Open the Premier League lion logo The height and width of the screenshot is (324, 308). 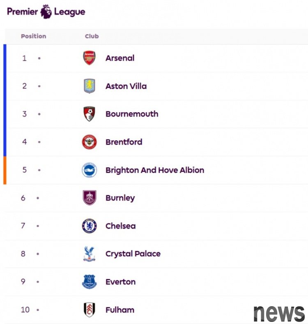click(x=46, y=12)
